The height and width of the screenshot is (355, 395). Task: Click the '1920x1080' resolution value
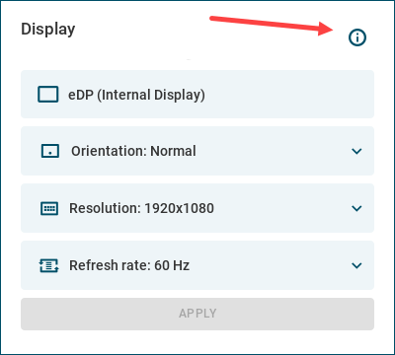(180, 208)
